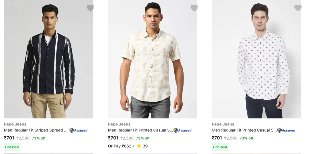Click heart icon on beige printed shirt
Image resolution: width=309 pixels, height=154 pixels.
(x=194, y=8)
